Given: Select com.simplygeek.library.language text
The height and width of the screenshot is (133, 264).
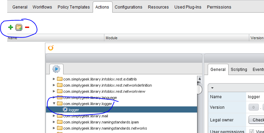Looking at the screenshot, I should (90, 98).
